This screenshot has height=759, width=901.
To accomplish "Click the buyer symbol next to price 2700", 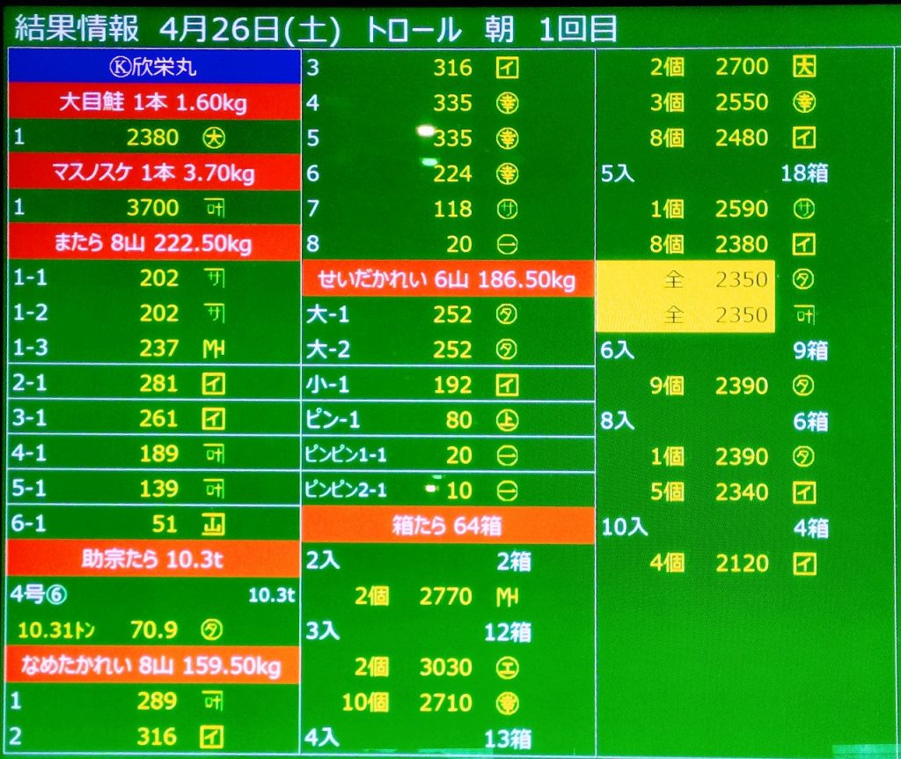I will pos(803,67).
